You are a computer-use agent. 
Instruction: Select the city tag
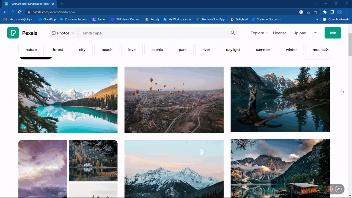point(82,50)
